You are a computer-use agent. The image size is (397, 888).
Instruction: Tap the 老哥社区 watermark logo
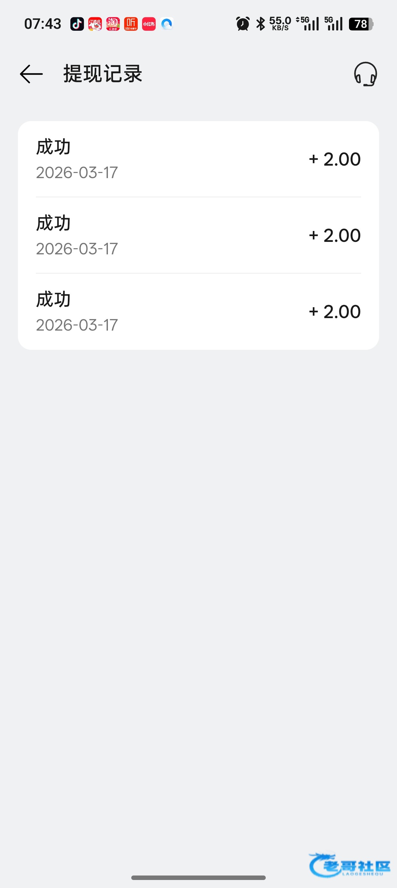pos(349,865)
